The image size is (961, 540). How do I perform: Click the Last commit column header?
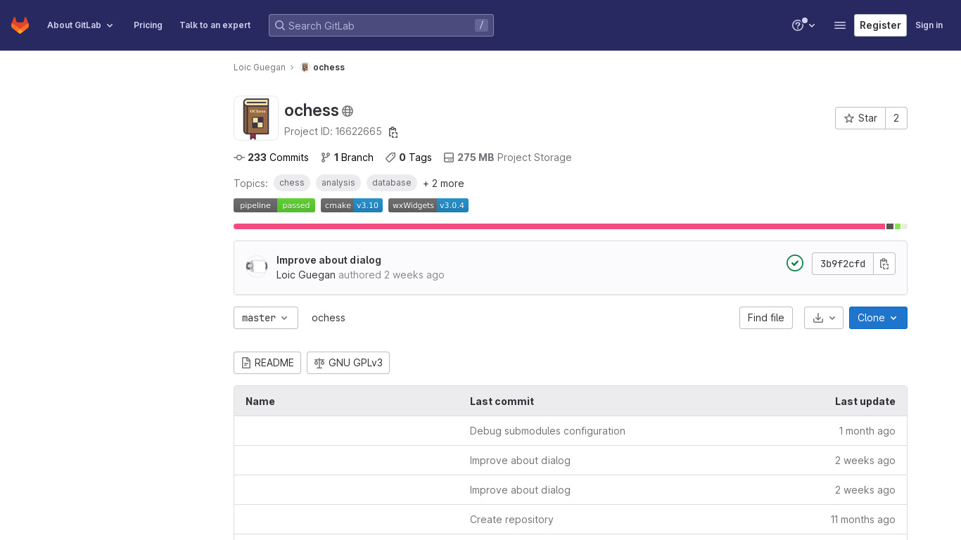point(502,401)
